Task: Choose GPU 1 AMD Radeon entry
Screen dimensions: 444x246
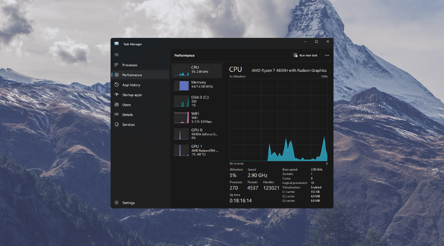Action: click(x=196, y=150)
